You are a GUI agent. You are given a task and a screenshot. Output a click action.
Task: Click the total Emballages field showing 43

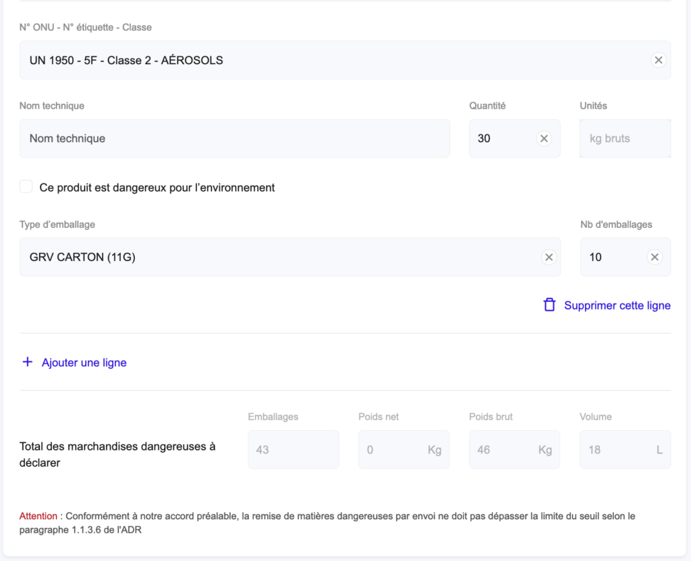[x=293, y=449]
